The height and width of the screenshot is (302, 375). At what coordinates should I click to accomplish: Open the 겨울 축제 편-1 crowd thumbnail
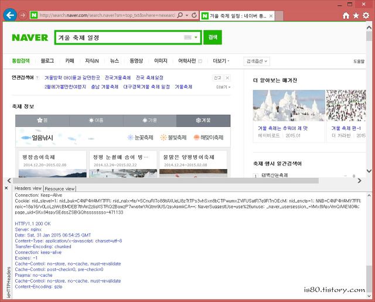[346, 105]
